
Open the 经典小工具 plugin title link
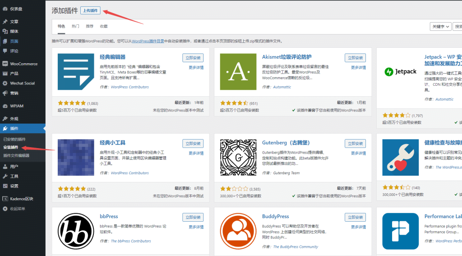[x=112, y=143]
